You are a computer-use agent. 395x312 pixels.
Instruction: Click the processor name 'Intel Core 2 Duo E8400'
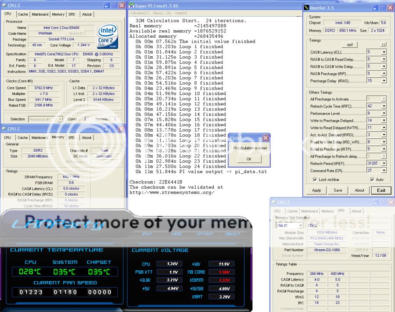(61, 28)
